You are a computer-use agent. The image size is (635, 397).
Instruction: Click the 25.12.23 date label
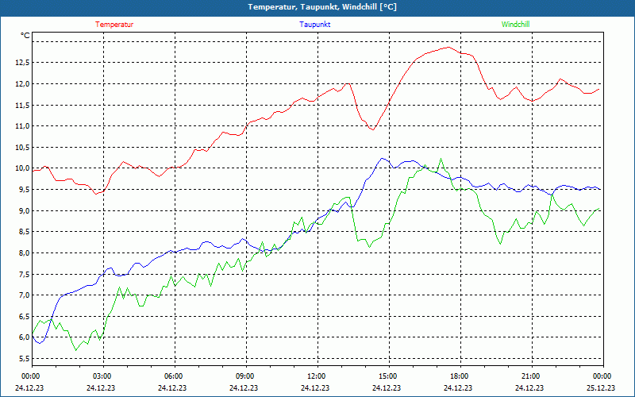coord(601,387)
